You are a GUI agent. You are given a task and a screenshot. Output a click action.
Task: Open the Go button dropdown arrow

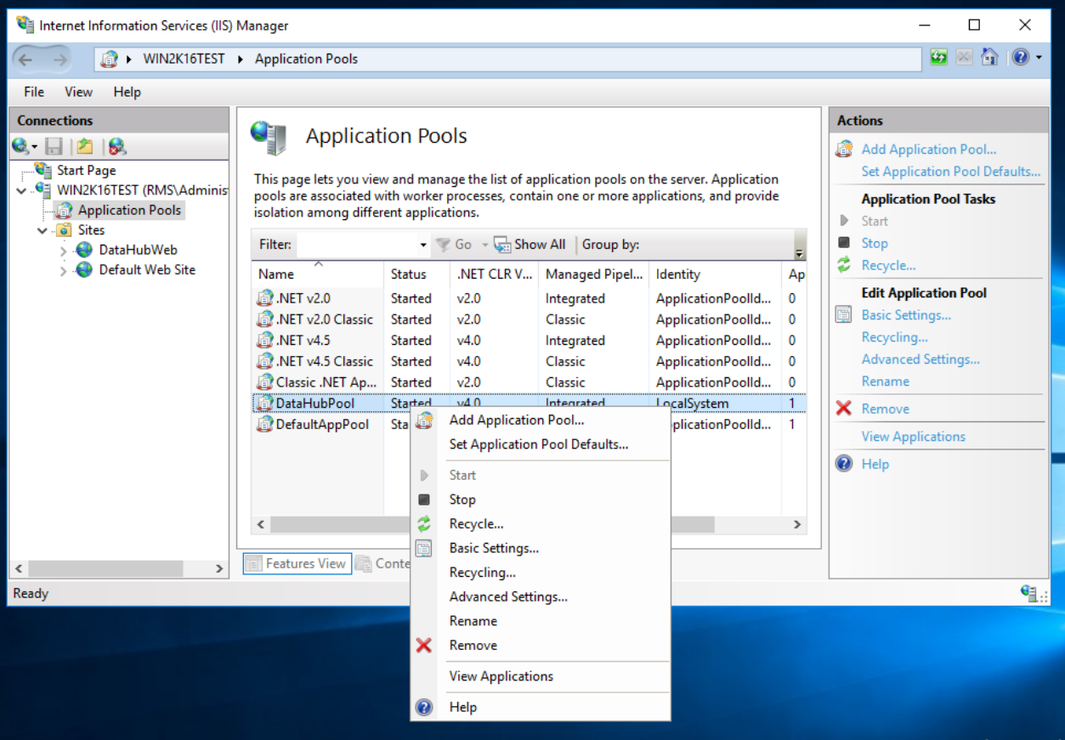(485, 245)
